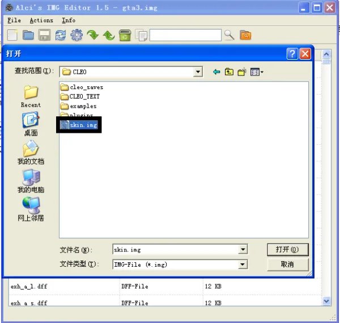Open the Info menu

tap(69, 20)
